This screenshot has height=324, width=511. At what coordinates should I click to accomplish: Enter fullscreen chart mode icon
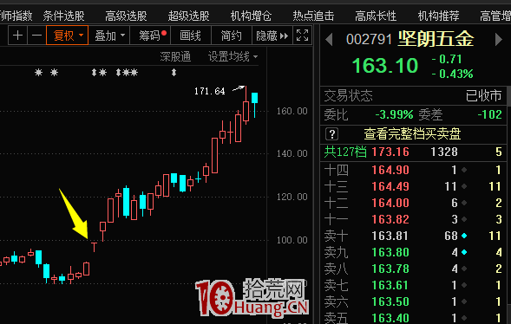point(303,36)
